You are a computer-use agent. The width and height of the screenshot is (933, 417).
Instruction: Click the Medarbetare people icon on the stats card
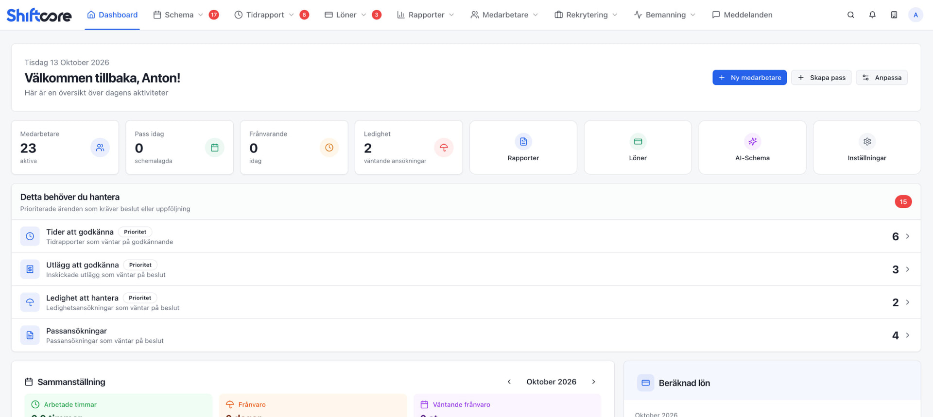(x=100, y=148)
